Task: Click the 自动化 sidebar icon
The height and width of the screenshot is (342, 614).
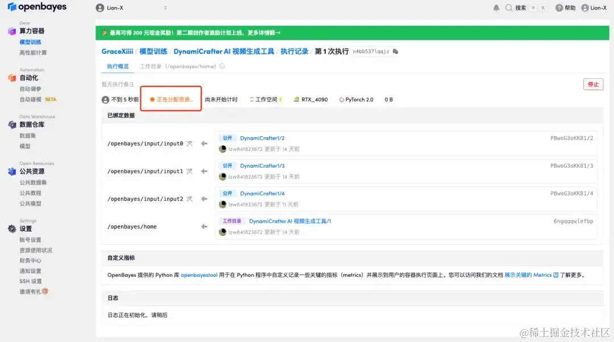Action: click(12, 78)
